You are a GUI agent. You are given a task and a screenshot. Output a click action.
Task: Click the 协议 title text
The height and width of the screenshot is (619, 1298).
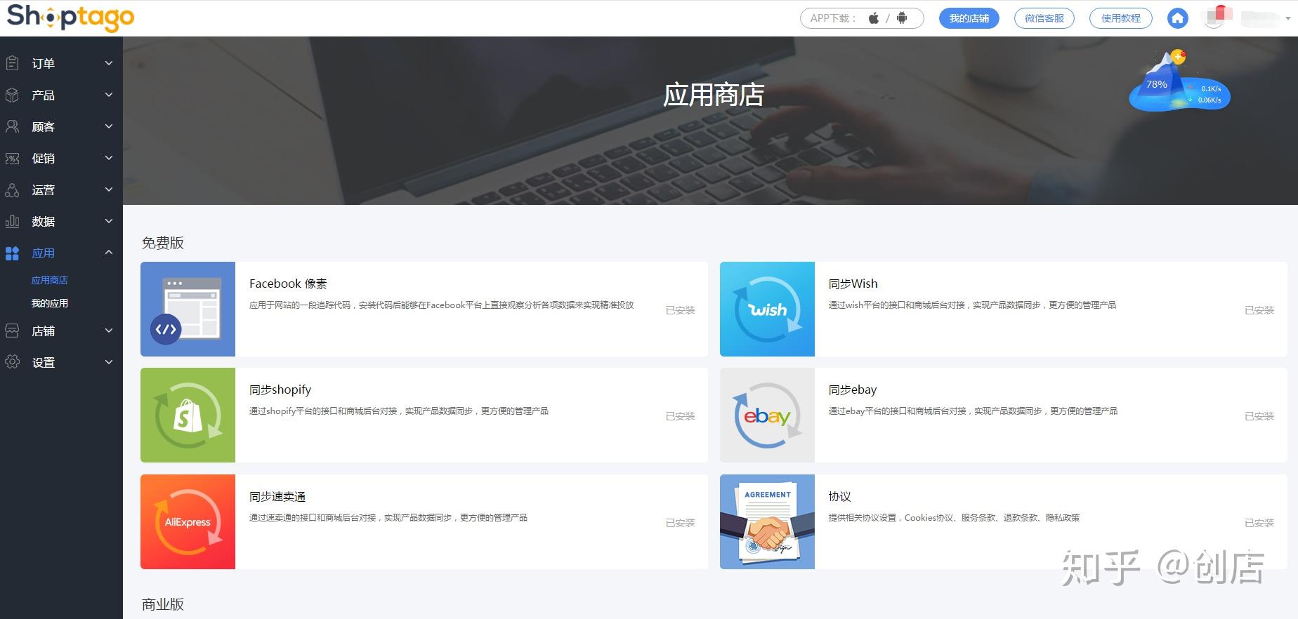point(840,496)
